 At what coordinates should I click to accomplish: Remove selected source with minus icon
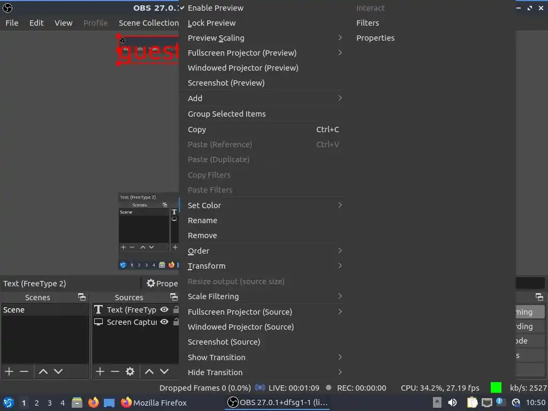point(115,371)
